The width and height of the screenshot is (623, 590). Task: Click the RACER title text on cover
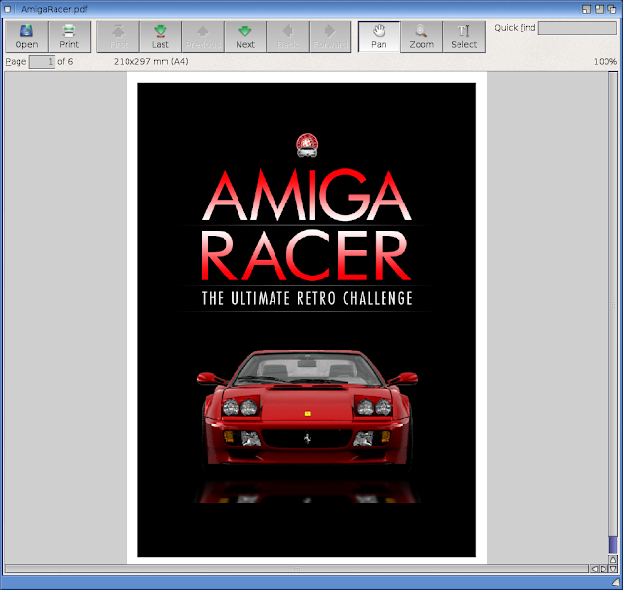pyautogui.click(x=306, y=256)
